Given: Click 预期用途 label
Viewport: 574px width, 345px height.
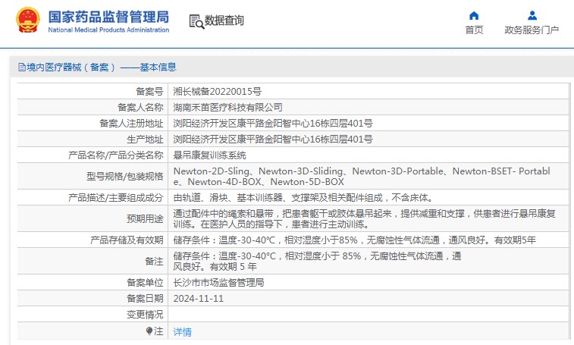Looking at the screenshot, I should (145, 218).
